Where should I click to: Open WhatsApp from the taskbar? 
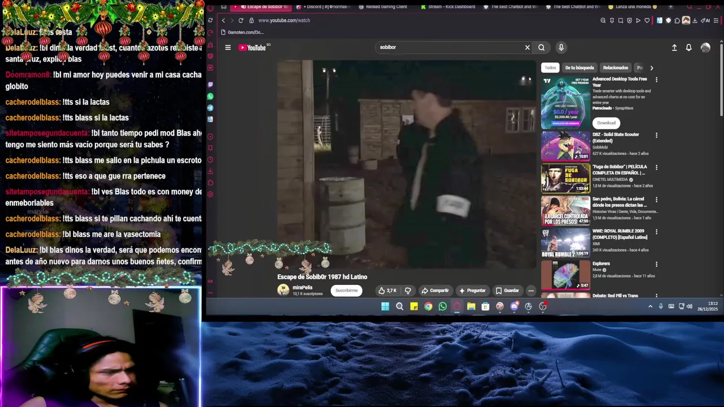click(442, 306)
